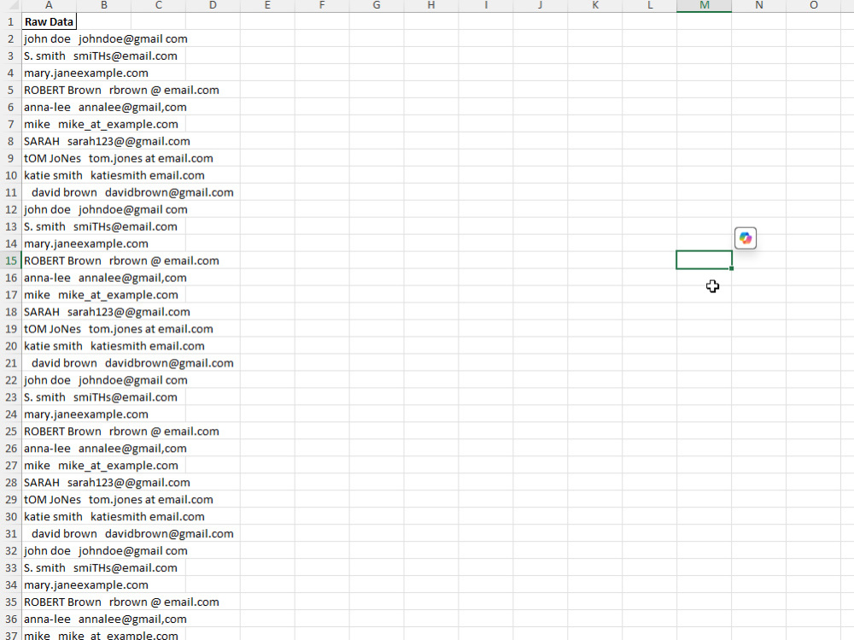Click S. smith entry in row 13
The width and height of the screenshot is (854, 640).
100,226
